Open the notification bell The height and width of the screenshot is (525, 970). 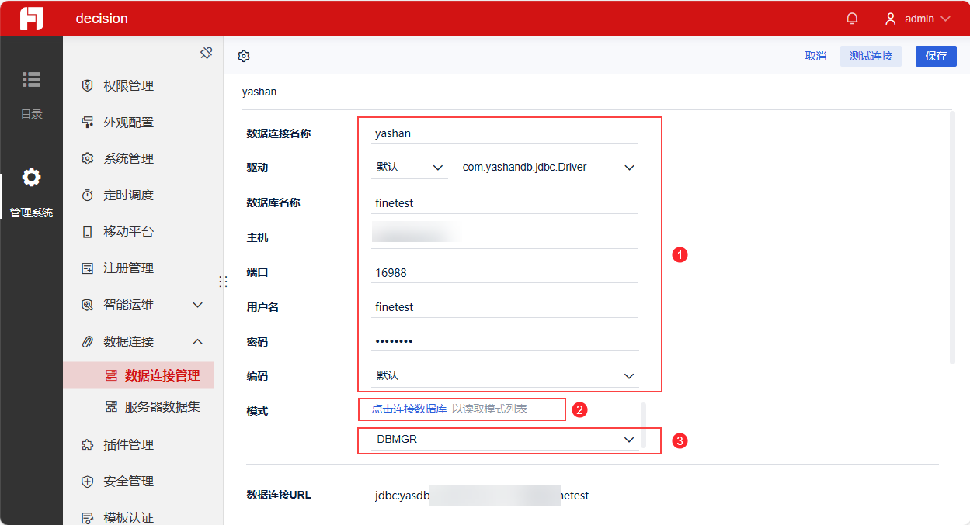point(852,19)
